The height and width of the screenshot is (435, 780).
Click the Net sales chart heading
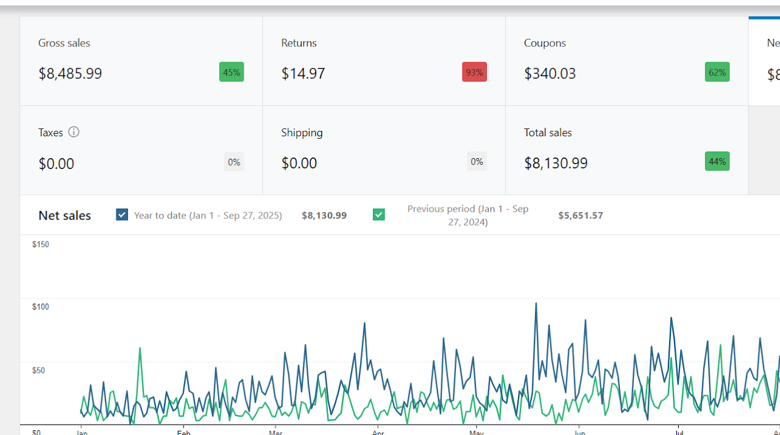(65, 215)
